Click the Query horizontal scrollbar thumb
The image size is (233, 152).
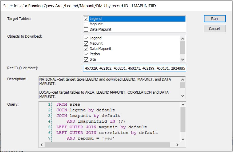coord(107,145)
